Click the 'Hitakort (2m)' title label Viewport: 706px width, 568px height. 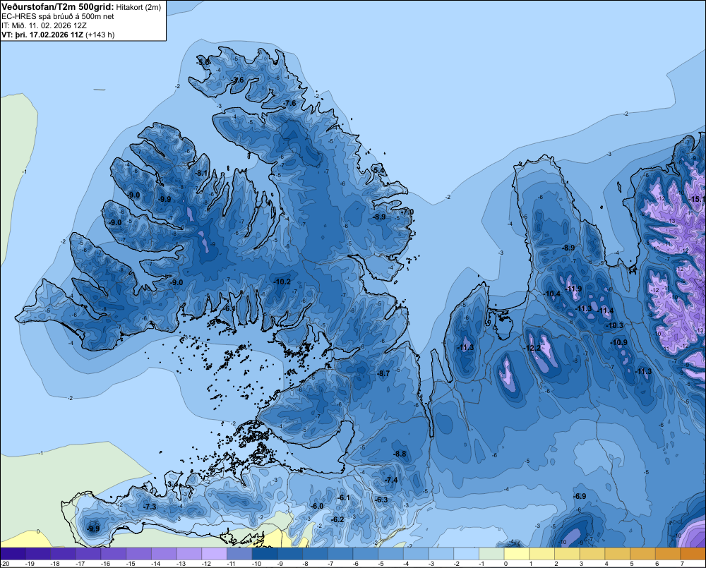(138, 7)
